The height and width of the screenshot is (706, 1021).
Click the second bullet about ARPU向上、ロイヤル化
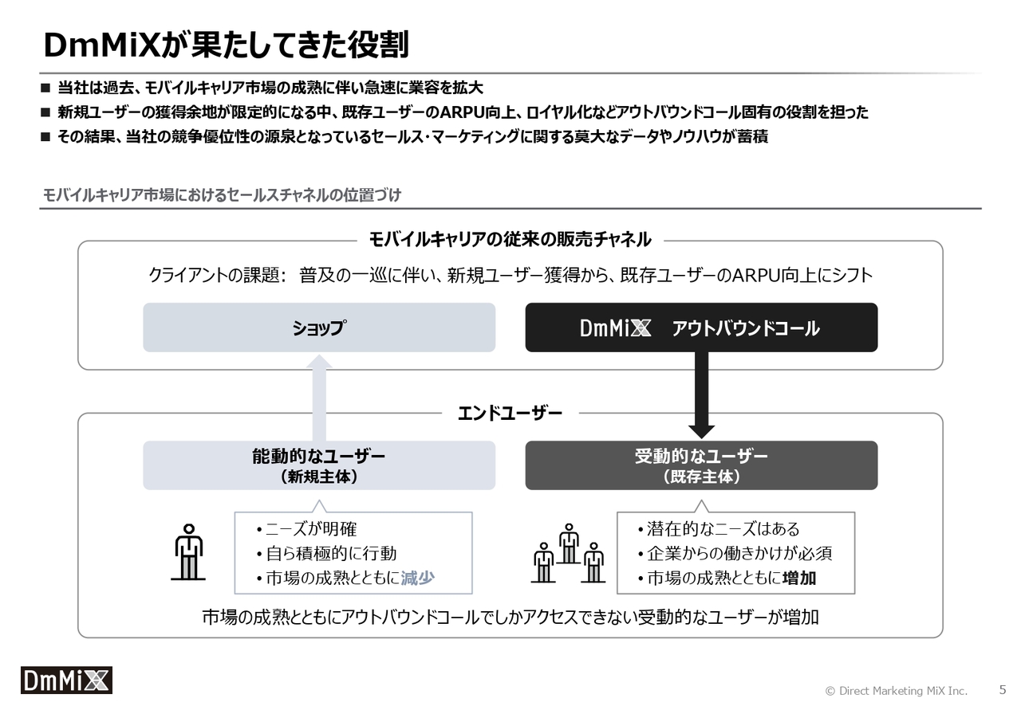[x=463, y=112]
